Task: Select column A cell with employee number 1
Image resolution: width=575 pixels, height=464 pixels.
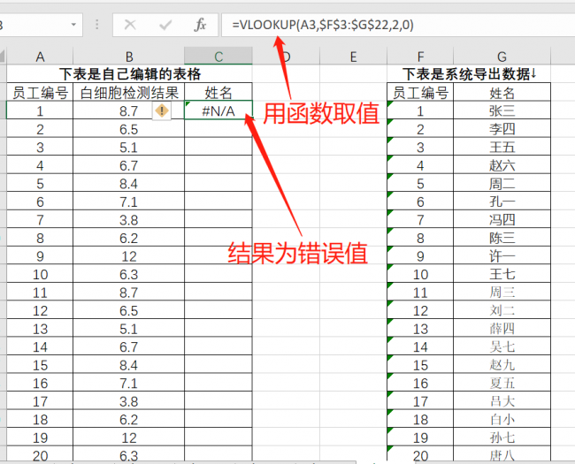Action: pos(40,110)
